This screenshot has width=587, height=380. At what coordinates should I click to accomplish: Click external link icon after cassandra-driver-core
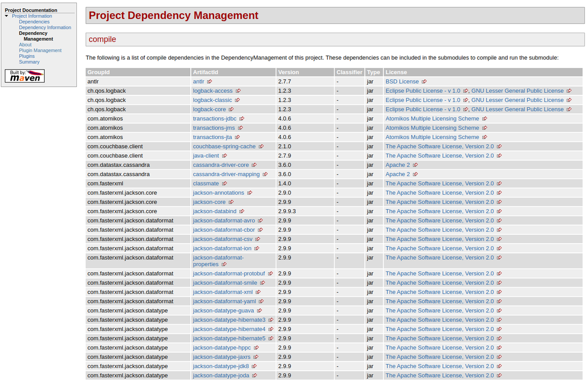(254, 165)
